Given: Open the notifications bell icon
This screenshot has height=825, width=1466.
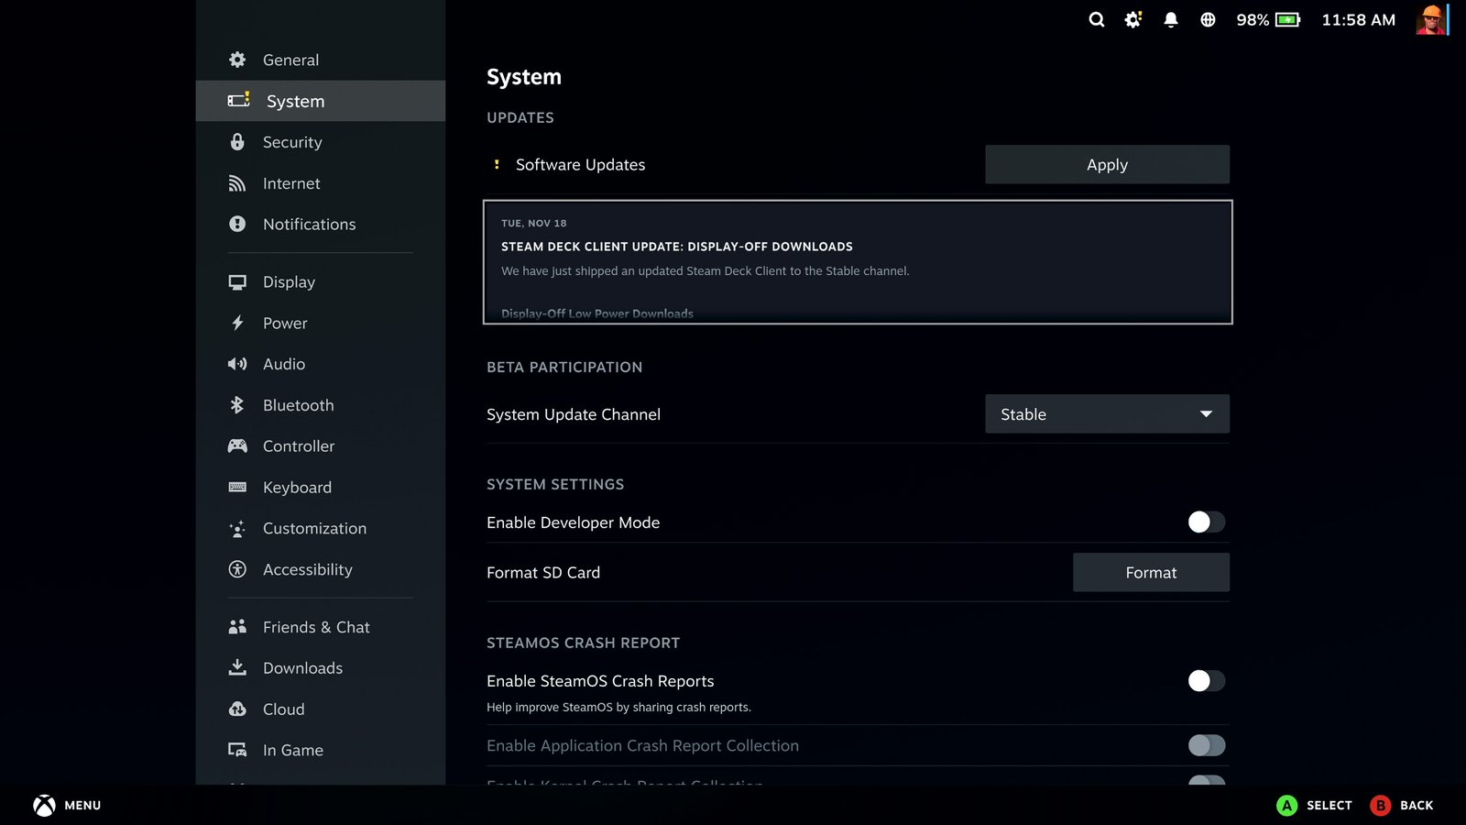Looking at the screenshot, I should 1170,19.
